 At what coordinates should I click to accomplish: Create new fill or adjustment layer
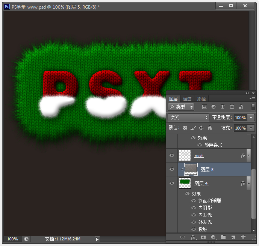(x=214, y=237)
